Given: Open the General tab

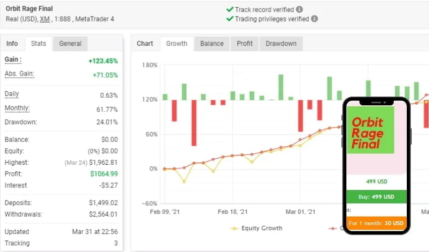Looking at the screenshot, I should [x=70, y=43].
